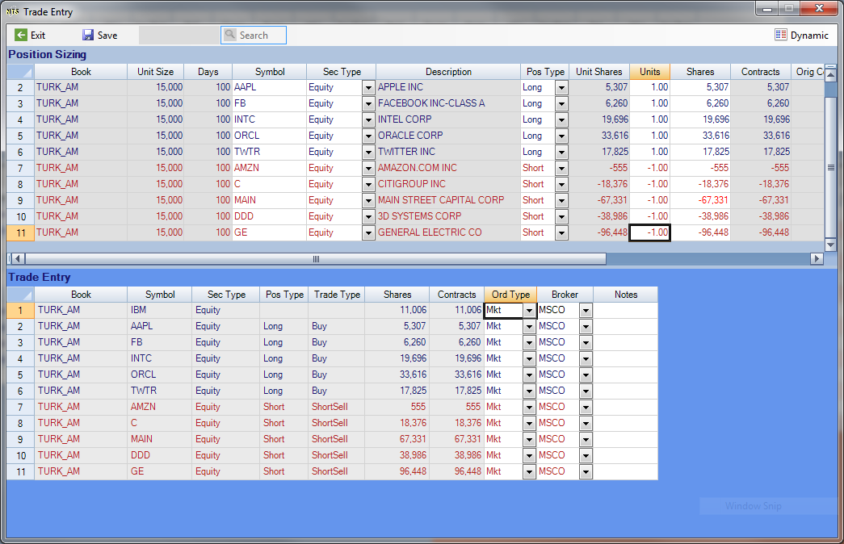Click the Buy trade type in AAPL trade row
Image resolution: width=844 pixels, height=544 pixels.
(337, 326)
